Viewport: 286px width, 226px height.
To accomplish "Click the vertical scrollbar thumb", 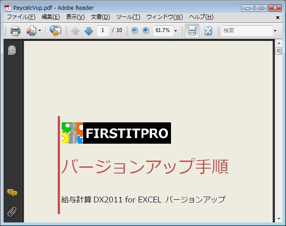I will pos(279,51).
